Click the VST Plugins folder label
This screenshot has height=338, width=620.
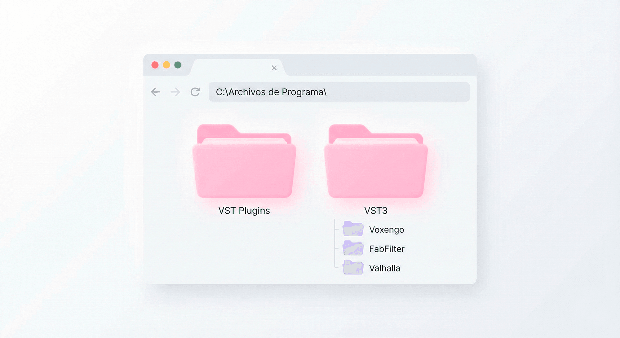244,211
